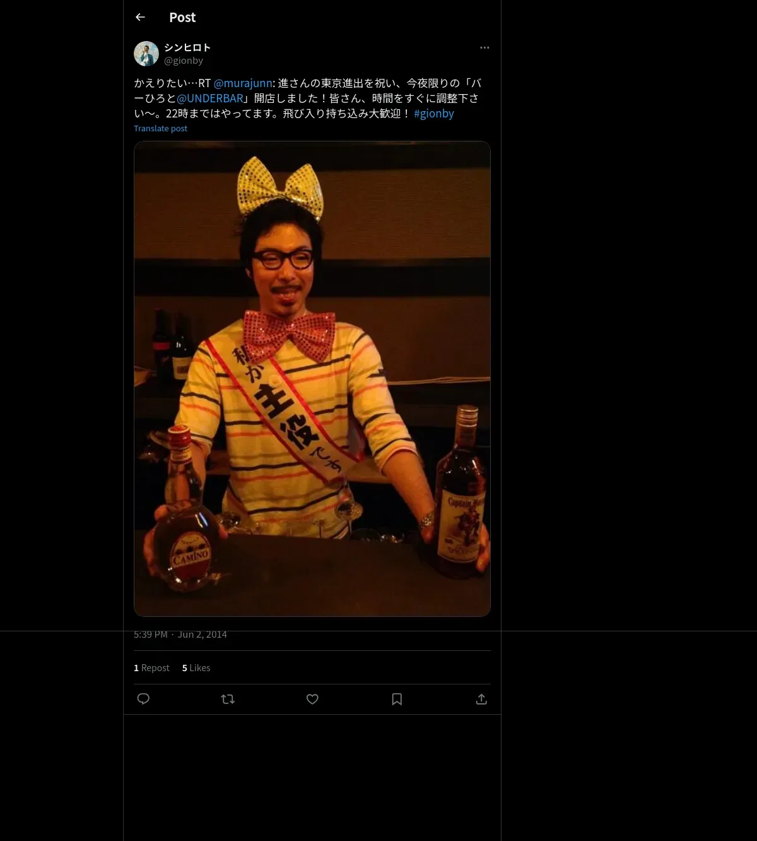Open the three-dot more options menu
757x841 pixels.
(484, 47)
